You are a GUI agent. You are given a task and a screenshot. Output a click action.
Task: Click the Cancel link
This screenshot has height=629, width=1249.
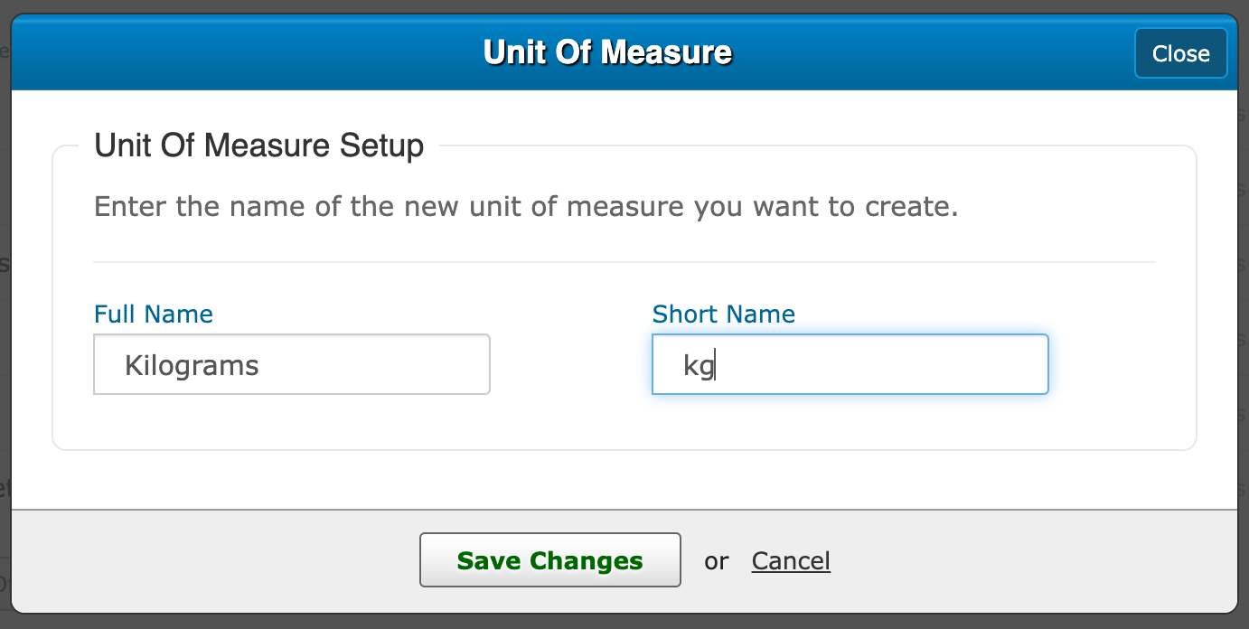click(791, 561)
